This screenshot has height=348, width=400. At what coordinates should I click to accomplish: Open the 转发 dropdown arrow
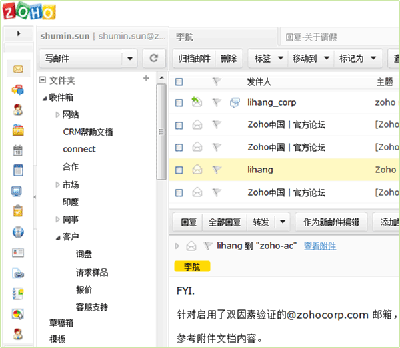[x=283, y=222]
